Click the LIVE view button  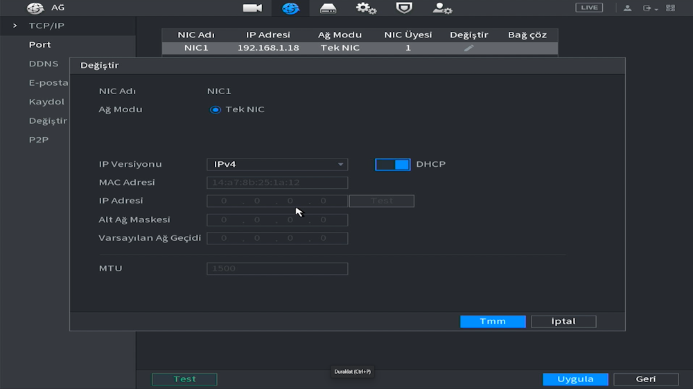tap(589, 8)
